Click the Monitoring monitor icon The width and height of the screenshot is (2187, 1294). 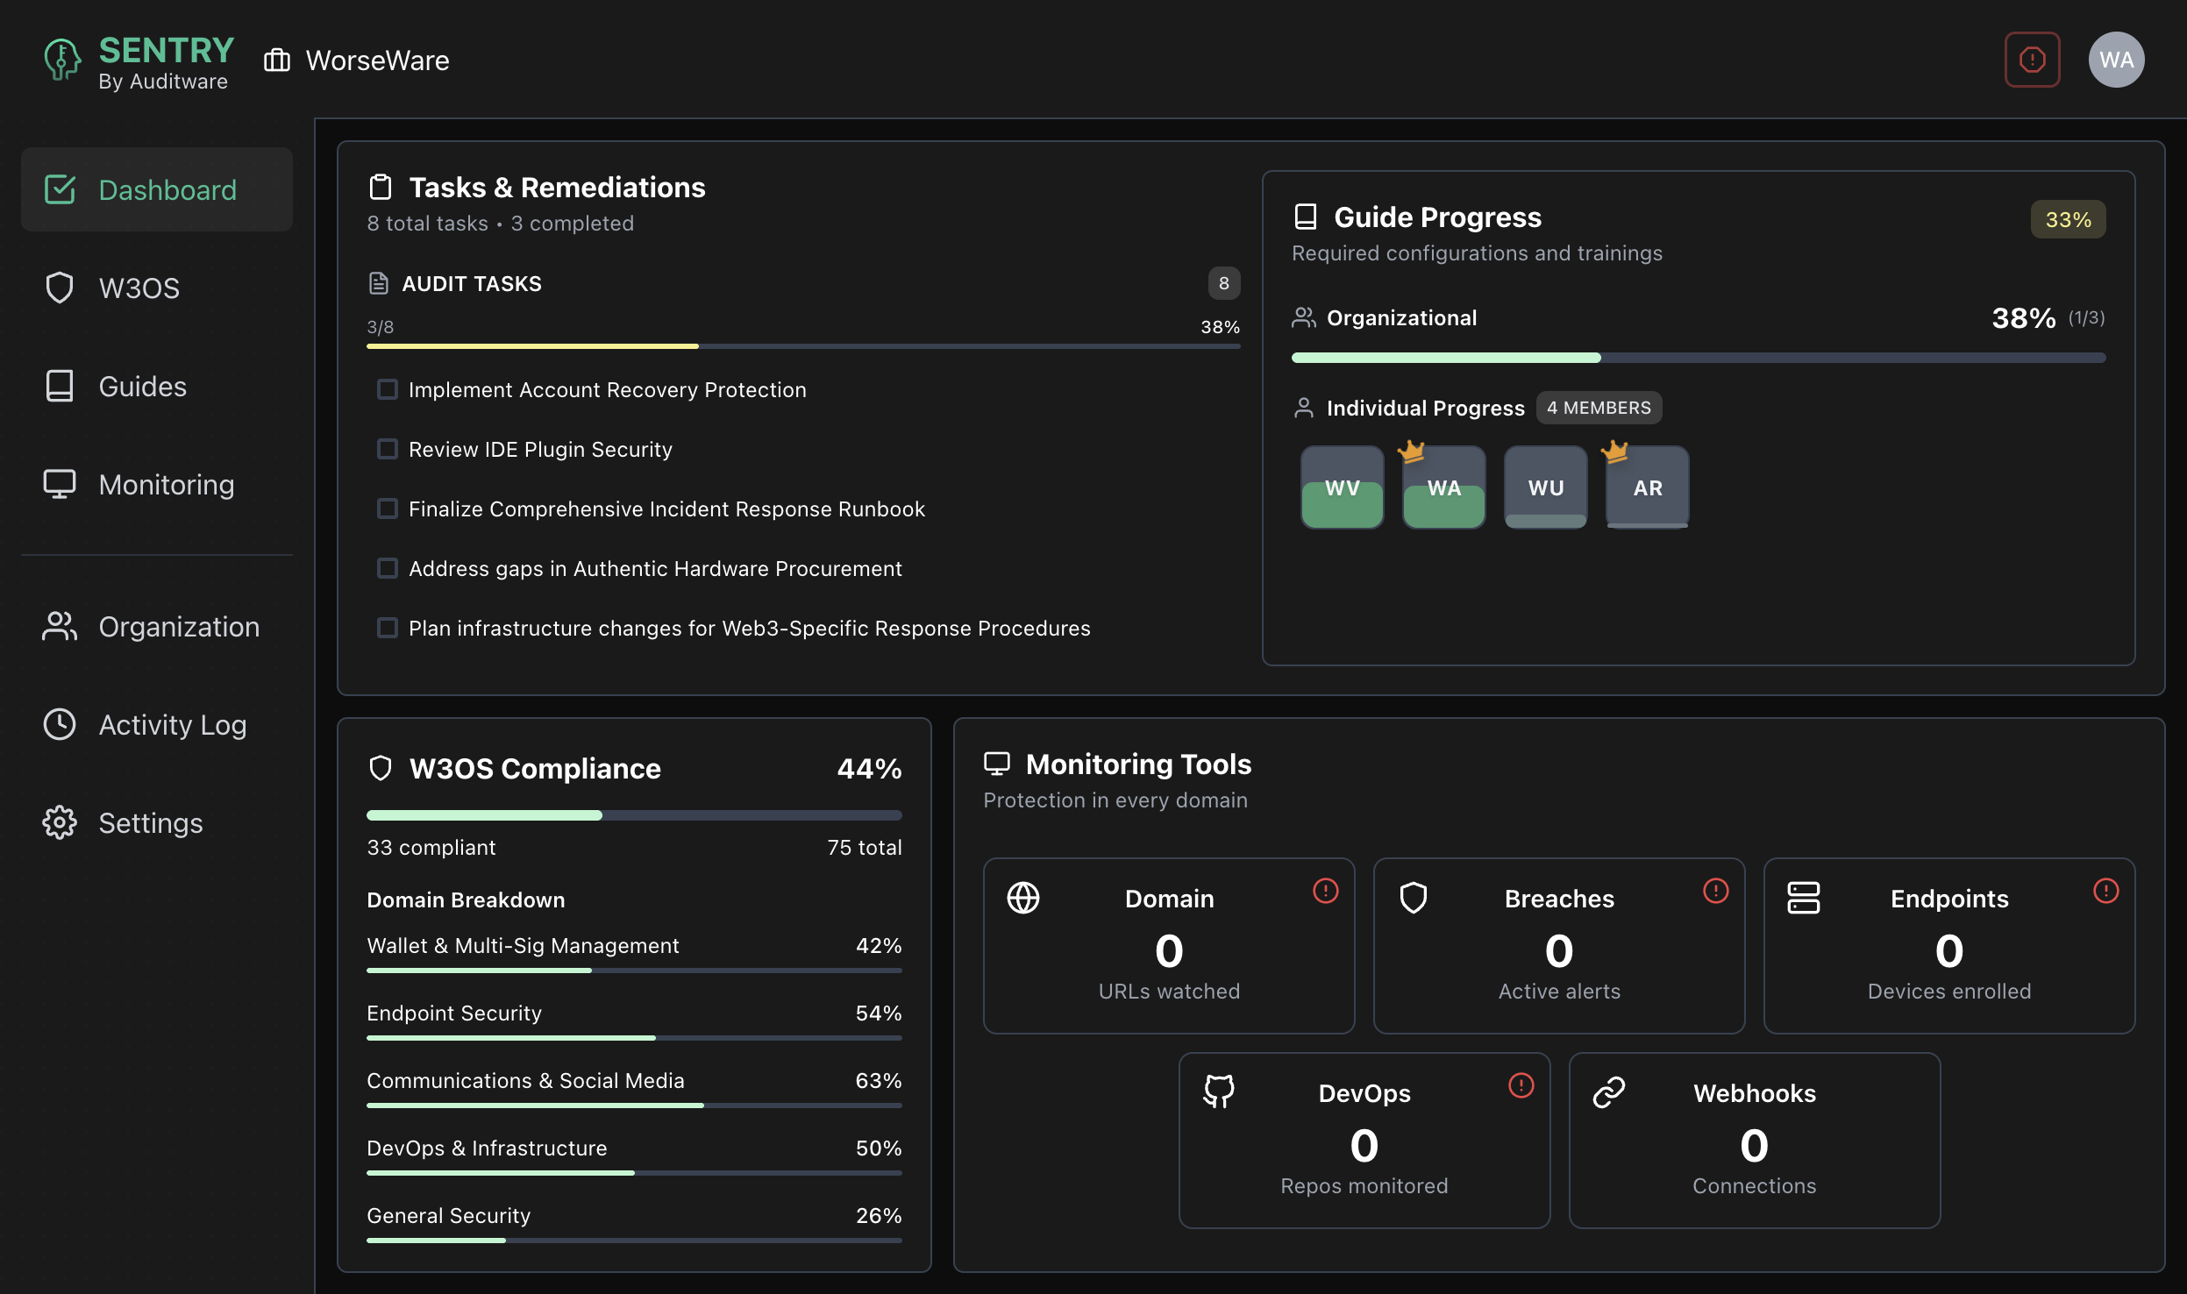60,483
